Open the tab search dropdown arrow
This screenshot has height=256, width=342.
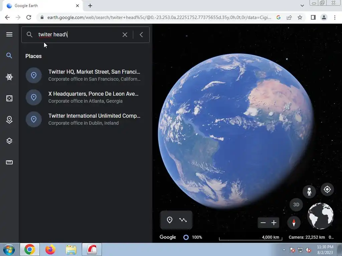[302, 6]
